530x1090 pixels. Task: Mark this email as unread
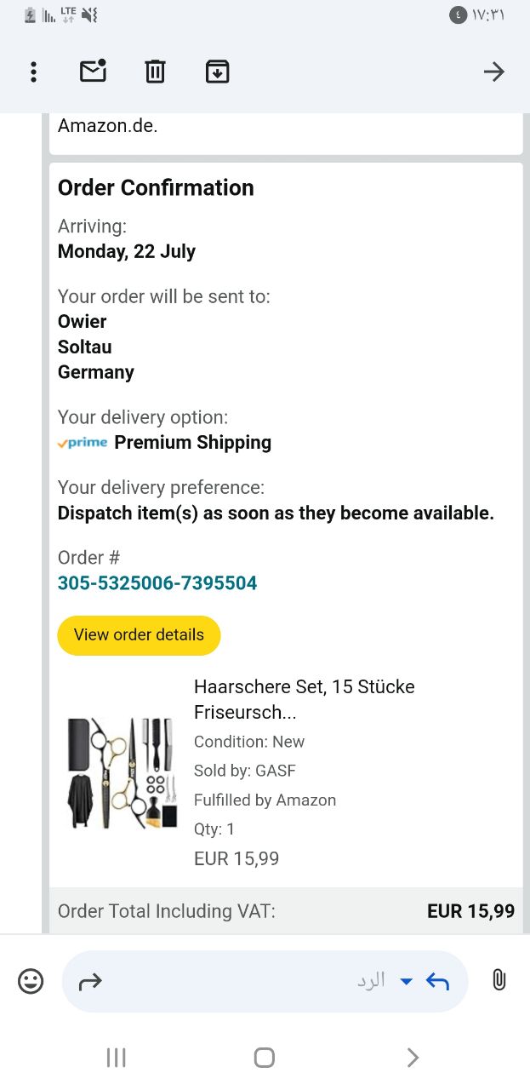pos(93,72)
